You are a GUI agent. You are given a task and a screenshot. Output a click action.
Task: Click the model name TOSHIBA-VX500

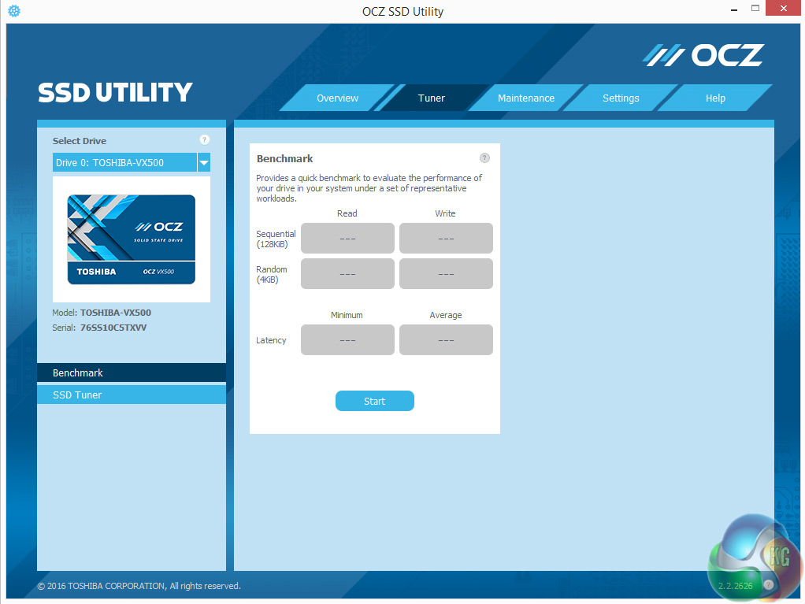click(116, 313)
